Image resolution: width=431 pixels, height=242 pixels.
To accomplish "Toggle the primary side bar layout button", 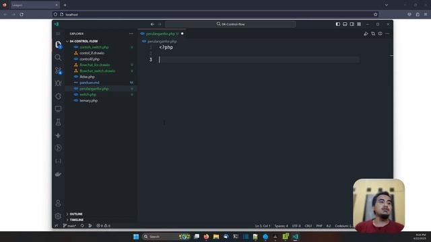I will click(x=338, y=24).
